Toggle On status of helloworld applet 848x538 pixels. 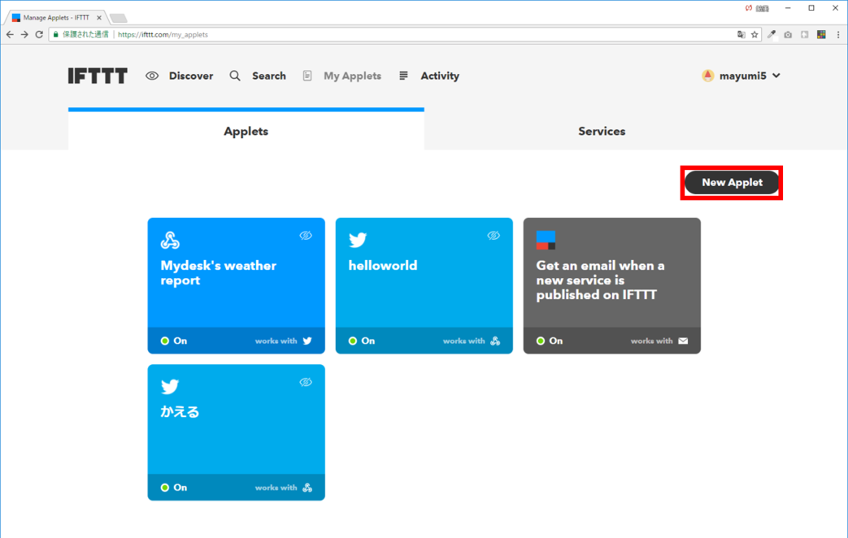[362, 341]
